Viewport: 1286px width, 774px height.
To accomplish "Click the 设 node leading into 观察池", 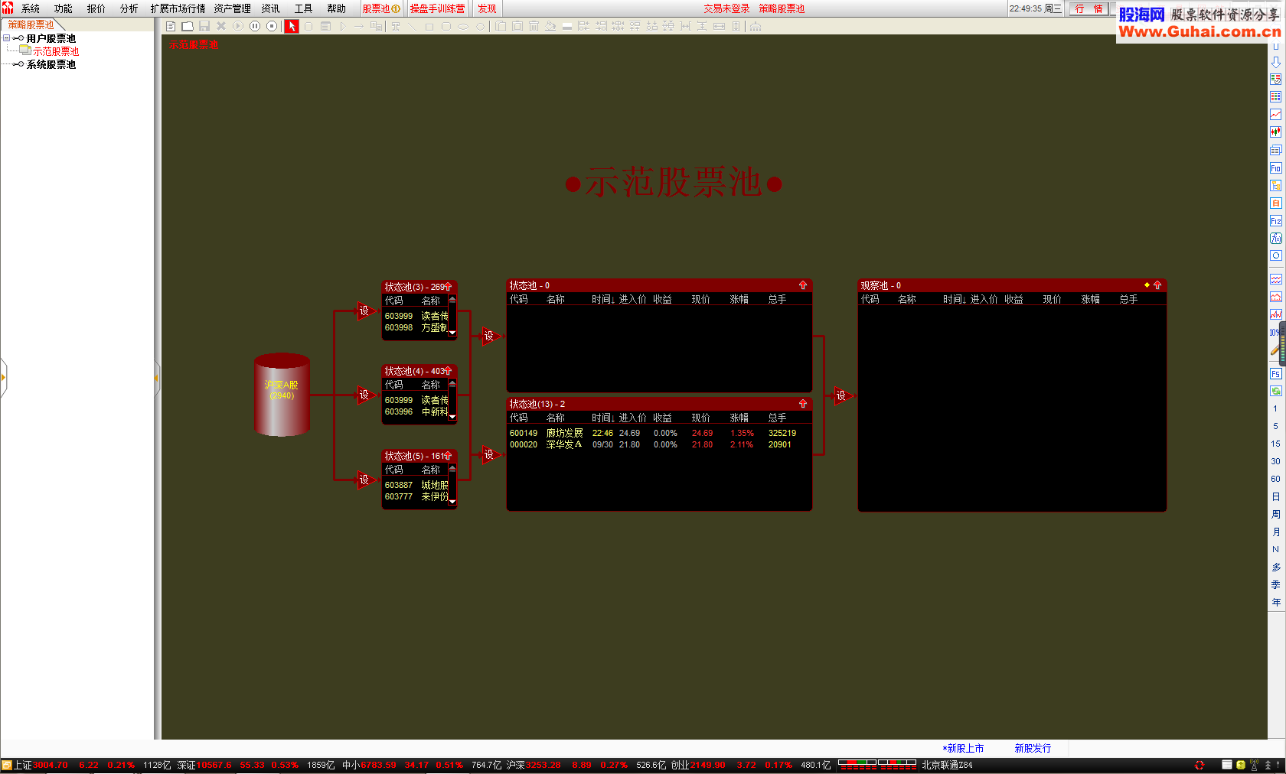I will point(841,395).
